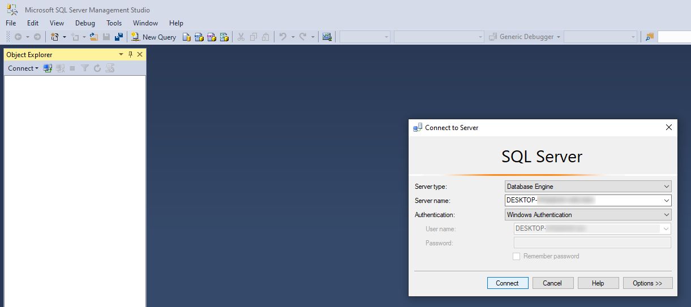Click the Cut scissors icon
This screenshot has height=307, width=691.
241,37
